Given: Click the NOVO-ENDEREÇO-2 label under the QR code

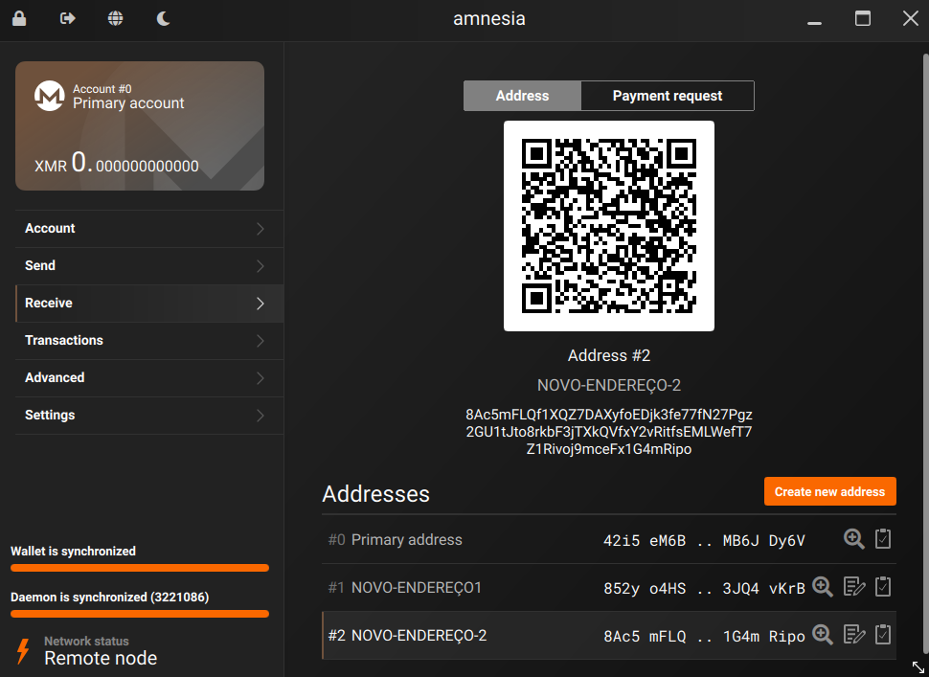Looking at the screenshot, I should (x=609, y=386).
